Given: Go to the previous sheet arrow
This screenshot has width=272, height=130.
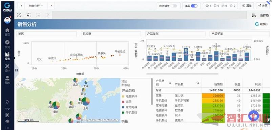Looking at the screenshot, I should coord(21,6).
